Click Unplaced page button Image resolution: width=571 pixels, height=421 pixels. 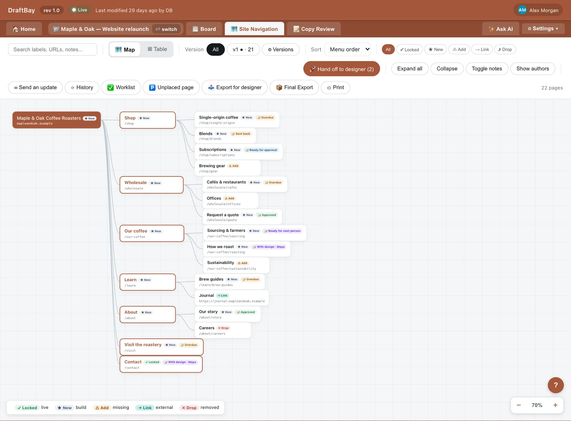click(171, 87)
